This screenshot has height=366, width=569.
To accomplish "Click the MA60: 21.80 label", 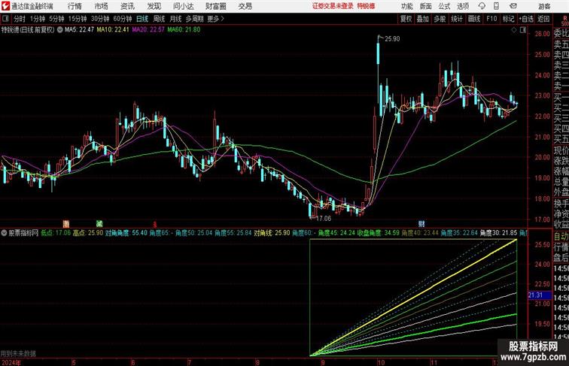I will click(184, 30).
